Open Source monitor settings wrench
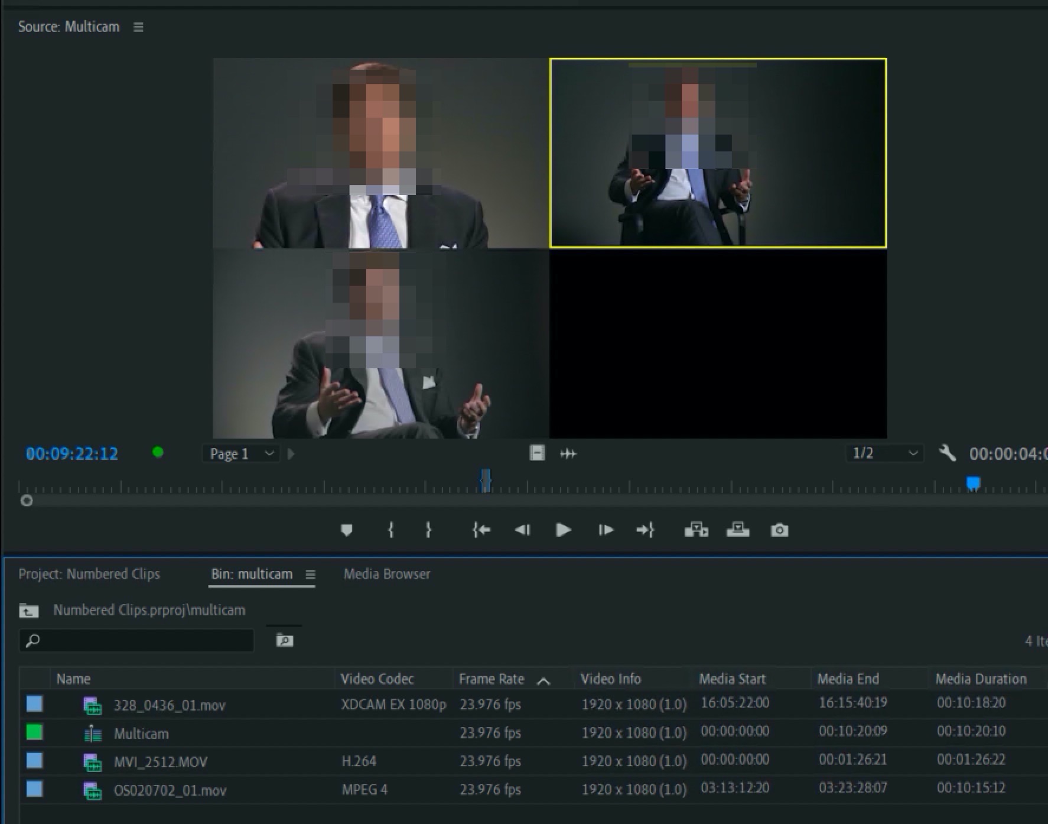This screenshot has height=824, width=1048. click(948, 453)
